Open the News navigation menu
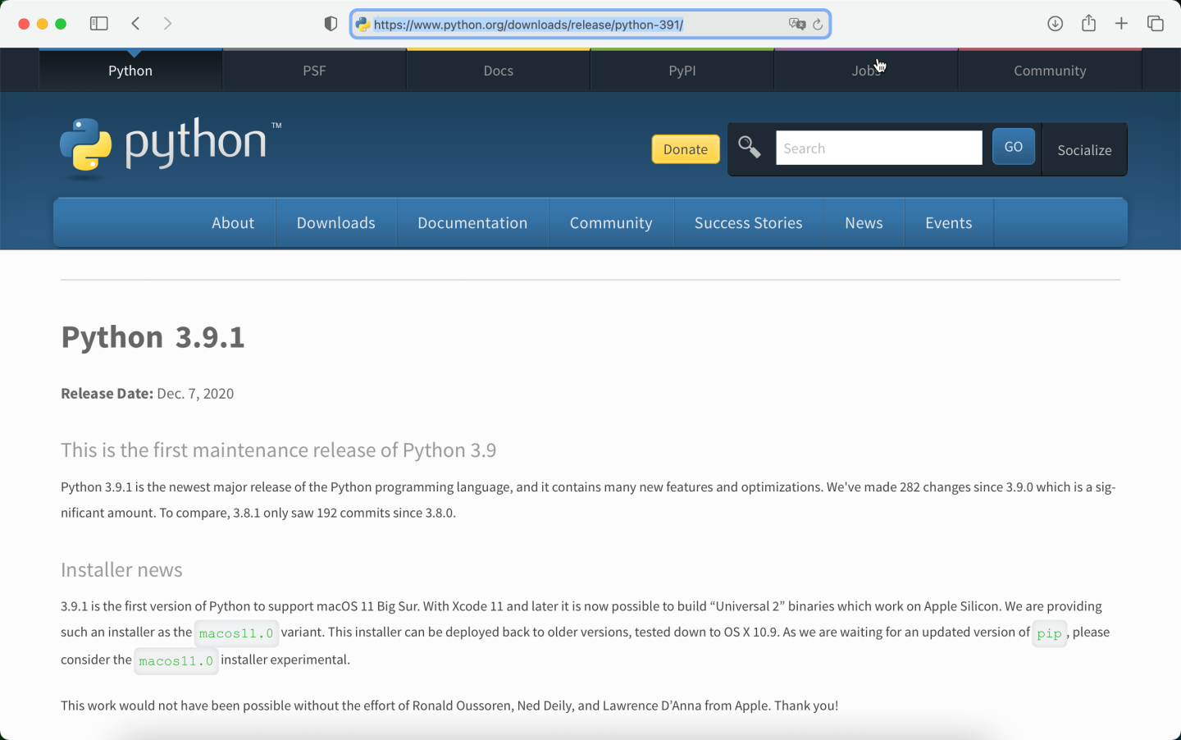 coord(864,223)
